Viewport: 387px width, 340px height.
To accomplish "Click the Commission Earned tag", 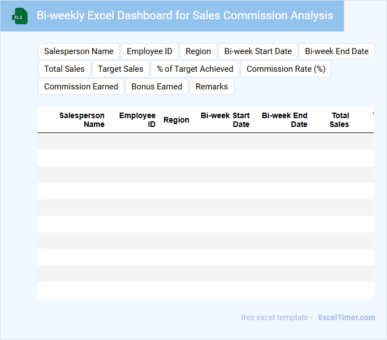I will pos(81,87).
